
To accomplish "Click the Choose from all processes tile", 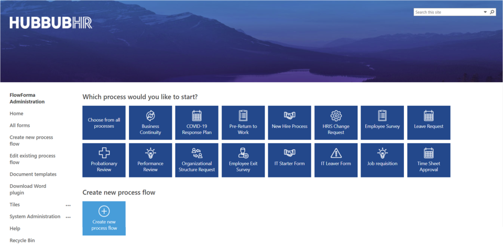I will 104,123.
